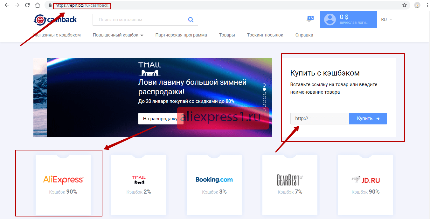
Task: Go forward in browser history
Action: click(x=17, y=5)
